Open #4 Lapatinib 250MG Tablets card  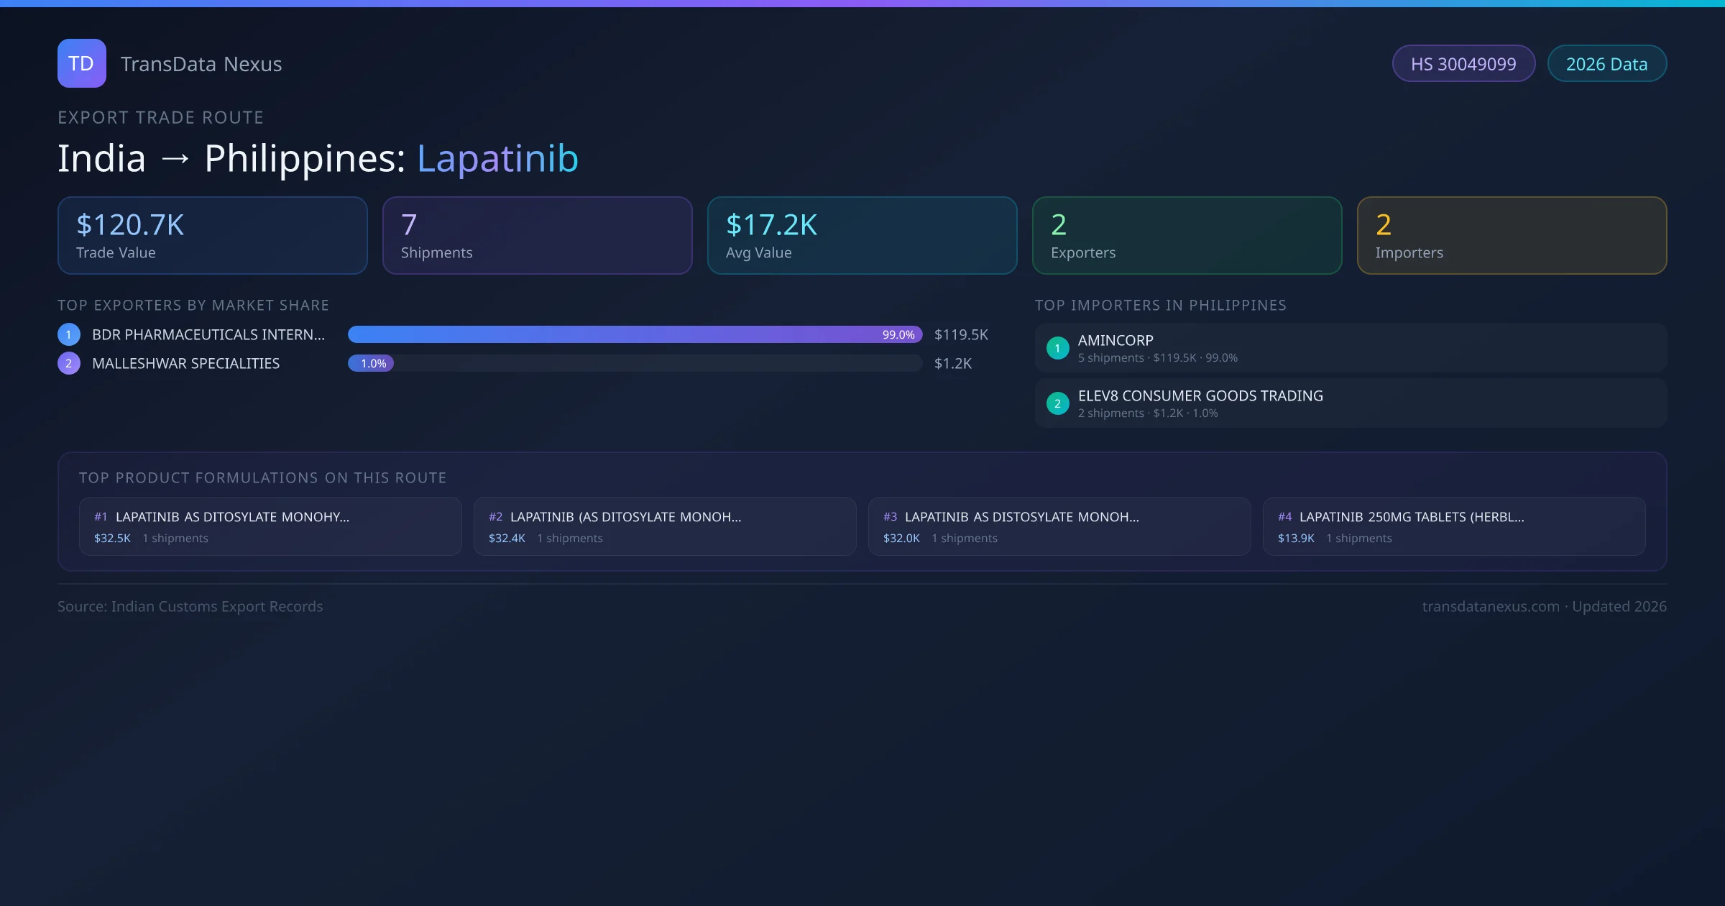1453,526
